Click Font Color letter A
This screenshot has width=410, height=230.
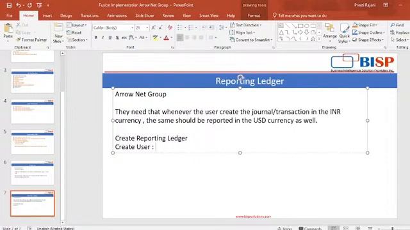point(167,38)
